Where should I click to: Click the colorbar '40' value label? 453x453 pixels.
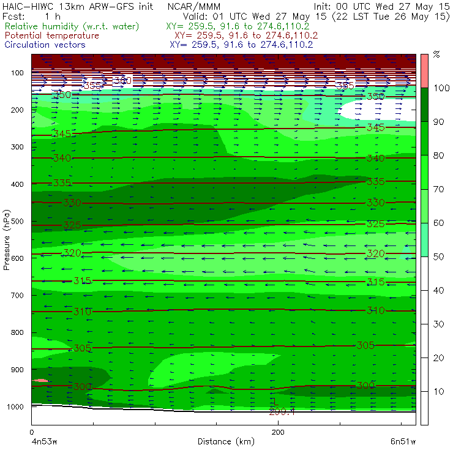tap(438, 290)
